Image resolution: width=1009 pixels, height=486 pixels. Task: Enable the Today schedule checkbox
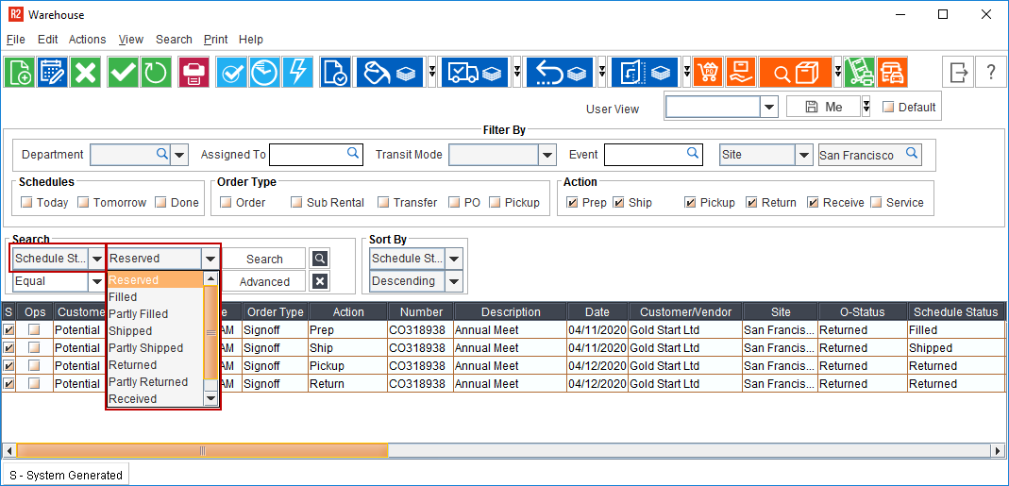coord(26,203)
